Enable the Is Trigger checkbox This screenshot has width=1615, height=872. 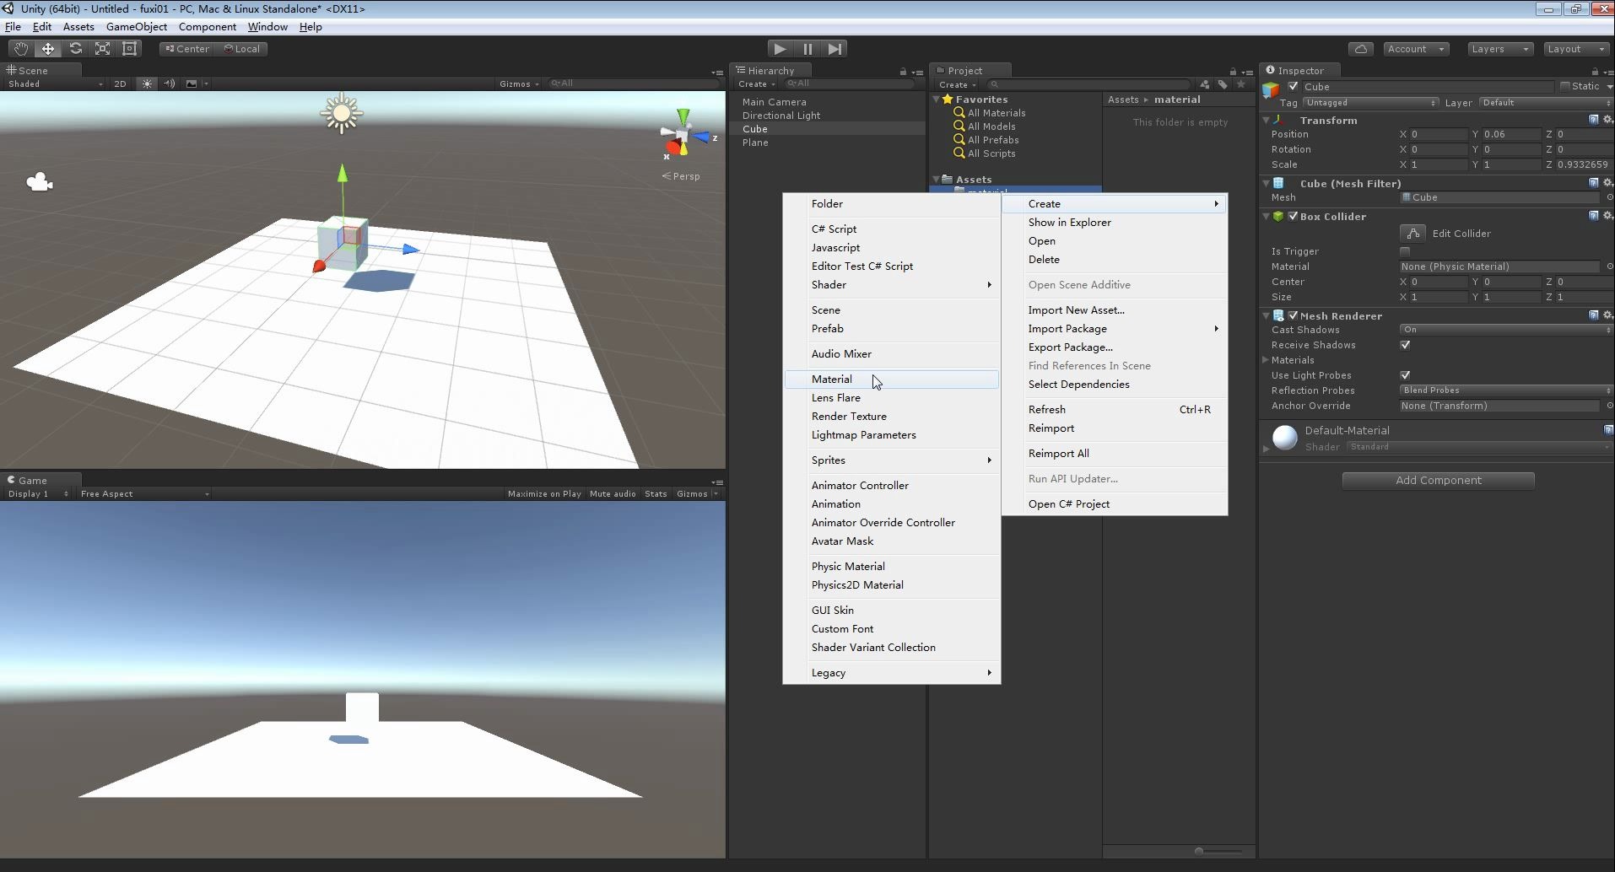click(1405, 251)
